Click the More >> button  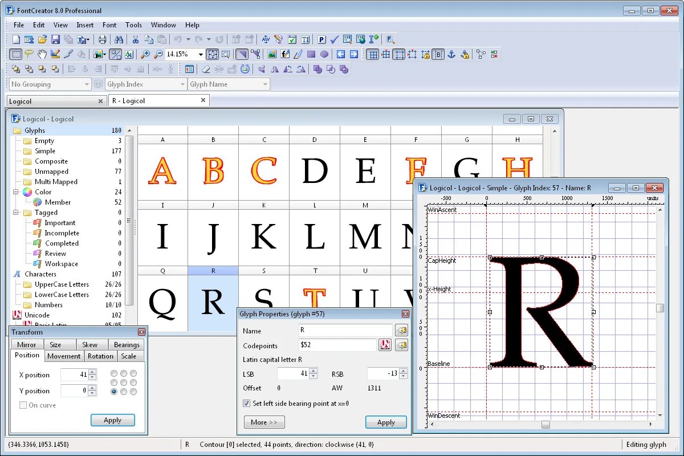264,422
